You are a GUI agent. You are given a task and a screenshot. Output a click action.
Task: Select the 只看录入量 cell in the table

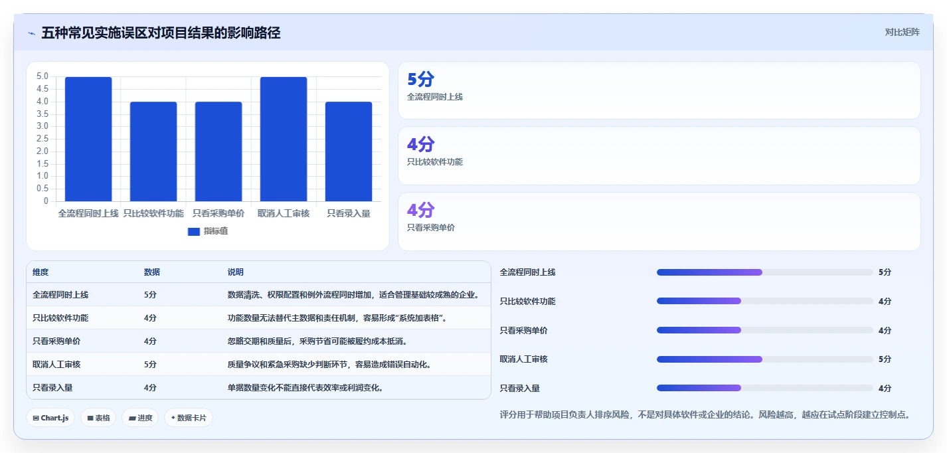(x=52, y=388)
